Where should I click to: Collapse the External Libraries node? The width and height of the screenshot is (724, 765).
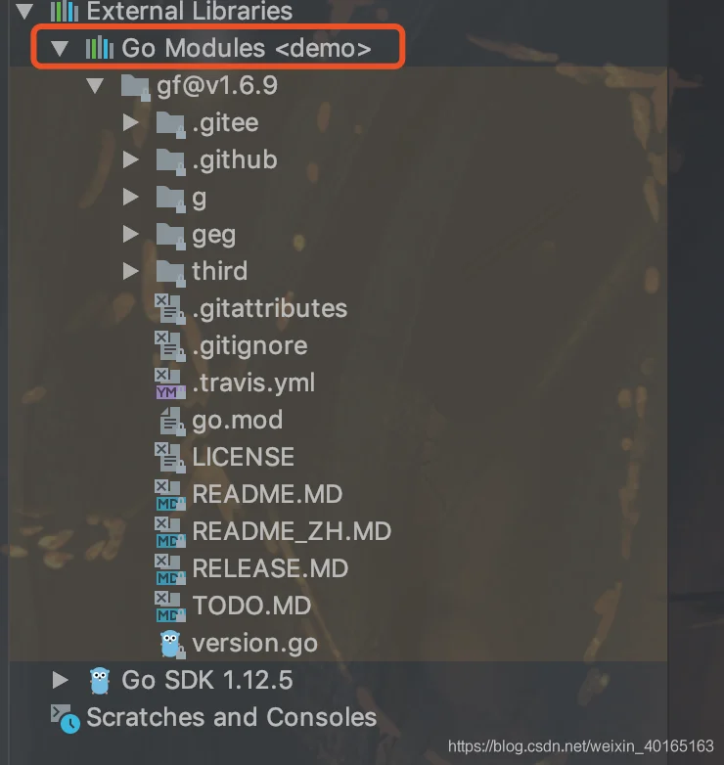(24, 11)
